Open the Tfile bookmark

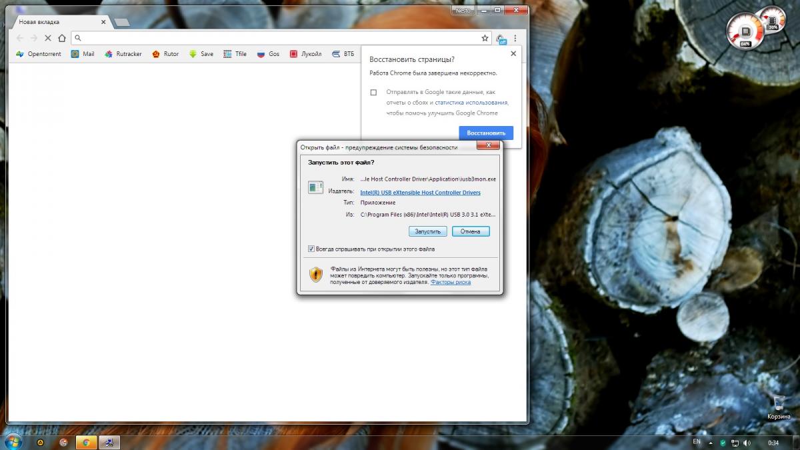pos(235,54)
